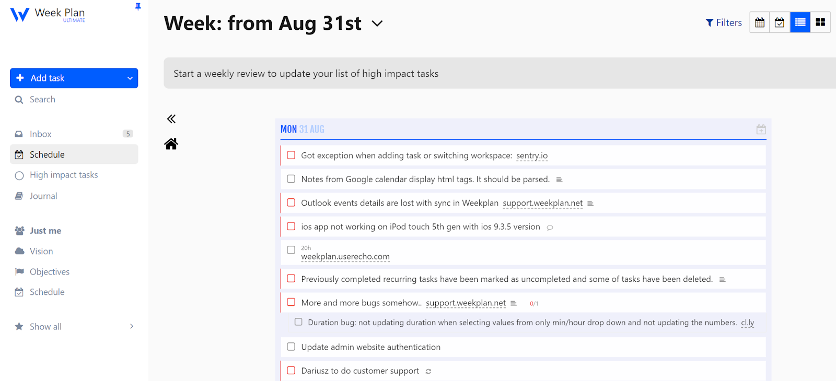
Task: Click the pin sidebar icon
Action: coord(138,7)
